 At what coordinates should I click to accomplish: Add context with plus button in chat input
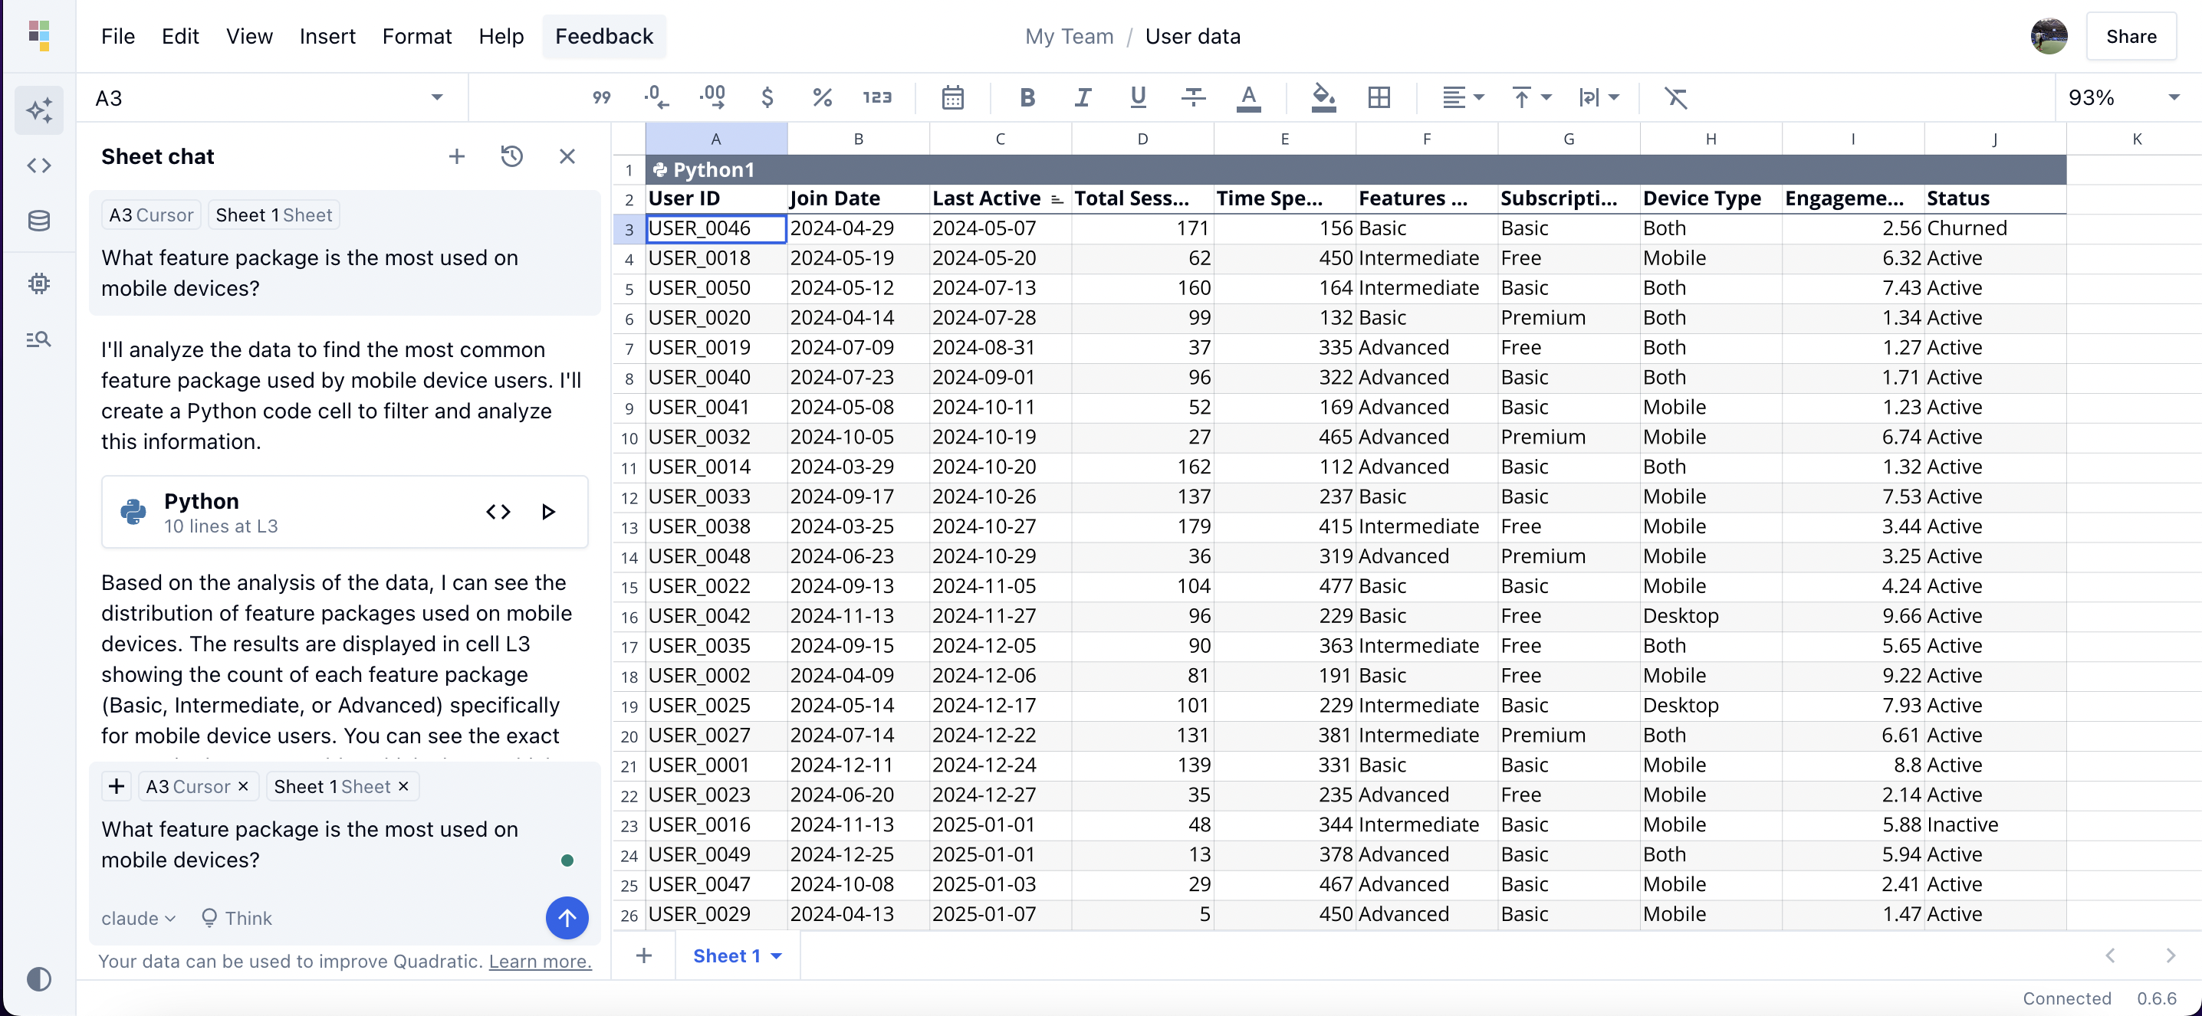coord(117,786)
